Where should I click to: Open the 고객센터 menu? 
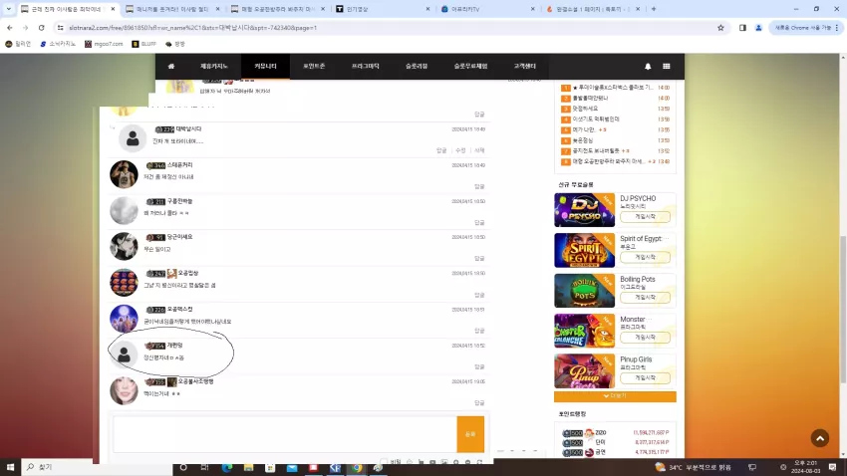pyautogui.click(x=524, y=67)
